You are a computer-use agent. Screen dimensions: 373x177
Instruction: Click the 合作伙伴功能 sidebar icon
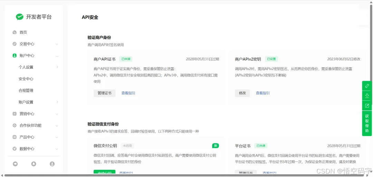click(x=15, y=126)
